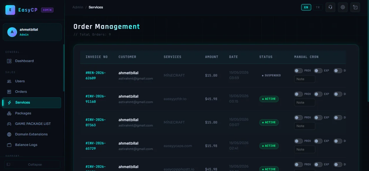This screenshot has height=171, width=369.
Task: Open invoice #INV-2026-07363
Action: point(96,122)
